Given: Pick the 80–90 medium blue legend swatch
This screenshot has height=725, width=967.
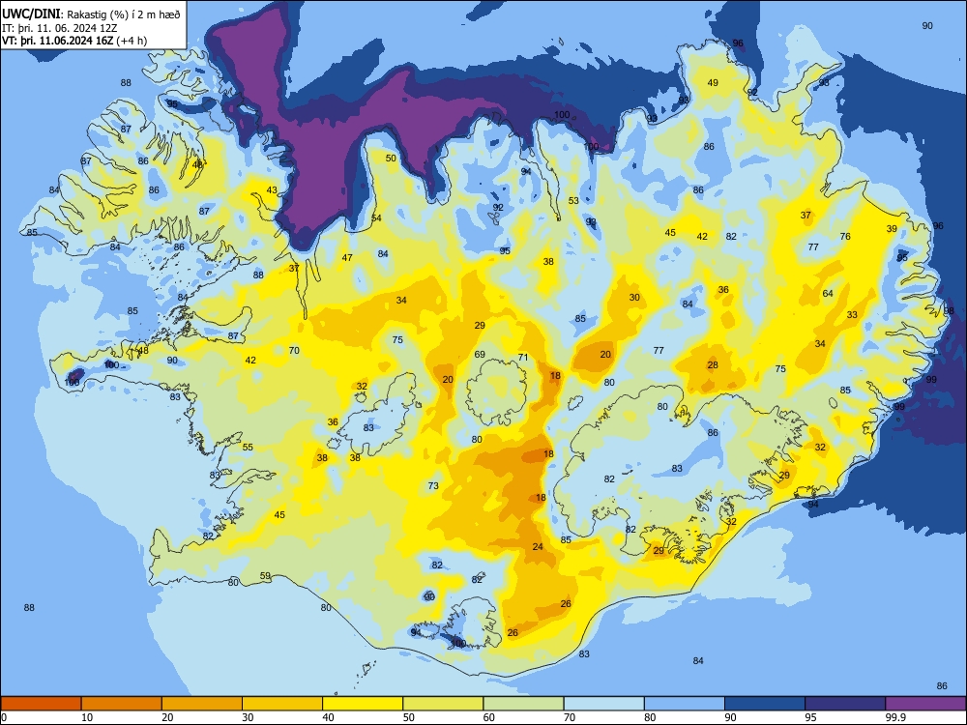Looking at the screenshot, I should pos(684,704).
